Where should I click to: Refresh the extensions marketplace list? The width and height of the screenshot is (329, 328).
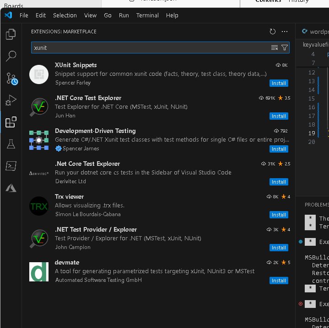(x=272, y=32)
